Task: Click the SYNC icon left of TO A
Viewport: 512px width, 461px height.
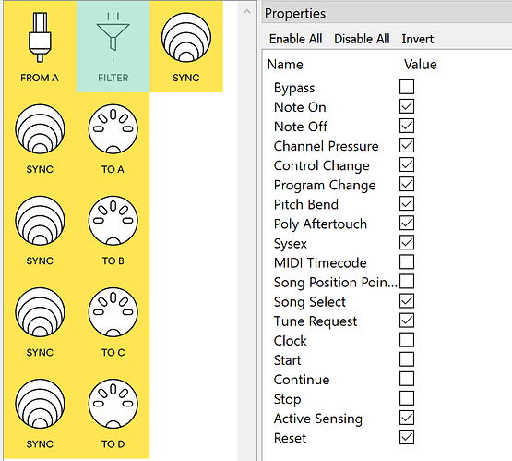Action: [40, 129]
